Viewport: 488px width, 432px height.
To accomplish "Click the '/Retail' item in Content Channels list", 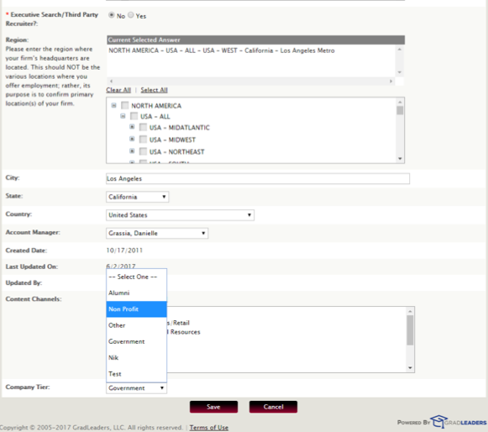I will coord(181,323).
